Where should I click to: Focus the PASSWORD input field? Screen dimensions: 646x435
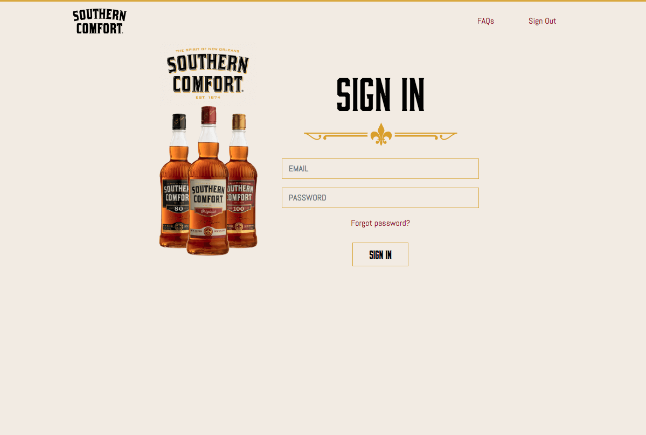(x=380, y=198)
